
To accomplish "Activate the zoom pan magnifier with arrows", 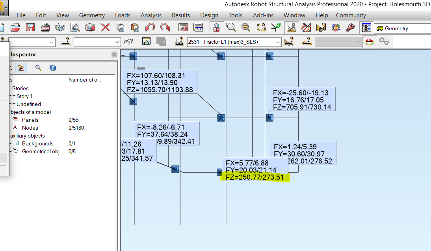I will (x=246, y=28).
